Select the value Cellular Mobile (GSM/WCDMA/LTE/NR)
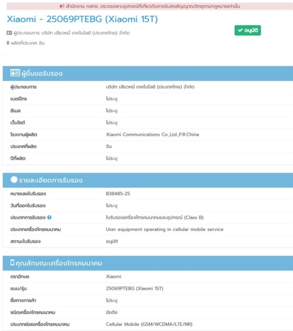Screen dimensions: 293x331 [x=149, y=324]
